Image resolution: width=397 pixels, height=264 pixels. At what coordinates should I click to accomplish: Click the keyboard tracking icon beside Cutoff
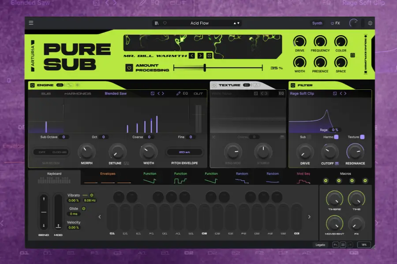click(337, 163)
